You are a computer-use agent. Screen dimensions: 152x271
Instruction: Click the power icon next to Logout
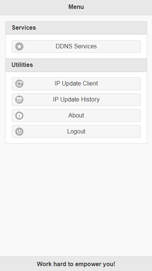point(19,132)
